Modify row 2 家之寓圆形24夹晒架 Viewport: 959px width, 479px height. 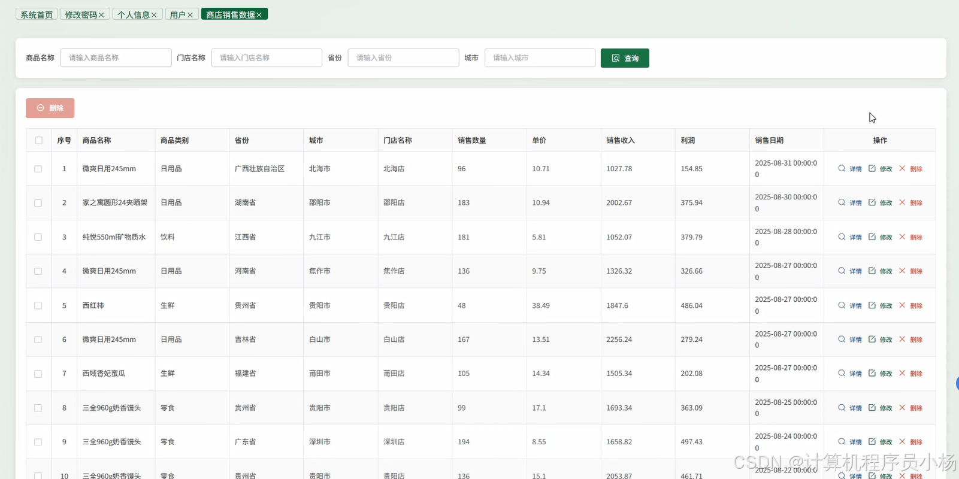880,203
